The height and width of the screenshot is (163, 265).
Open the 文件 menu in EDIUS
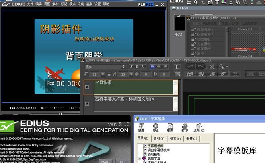[30, 4]
